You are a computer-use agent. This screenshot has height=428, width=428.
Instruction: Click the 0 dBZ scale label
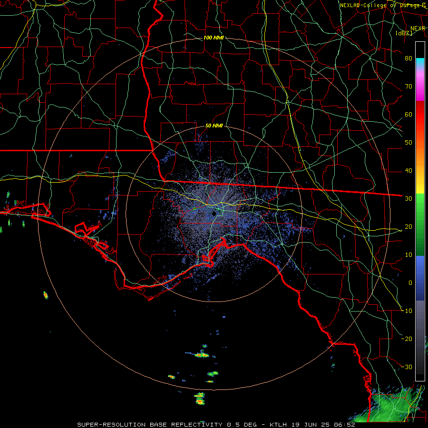pyautogui.click(x=410, y=283)
